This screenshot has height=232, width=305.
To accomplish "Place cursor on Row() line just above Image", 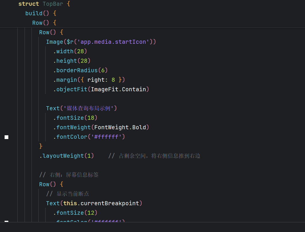I will click(51, 32).
